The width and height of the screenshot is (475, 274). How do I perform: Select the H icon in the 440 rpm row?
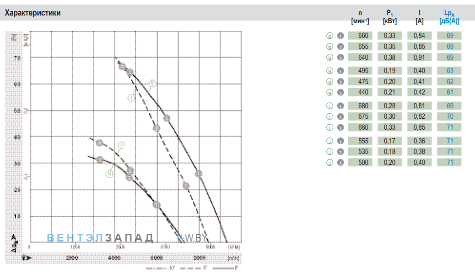click(x=329, y=93)
